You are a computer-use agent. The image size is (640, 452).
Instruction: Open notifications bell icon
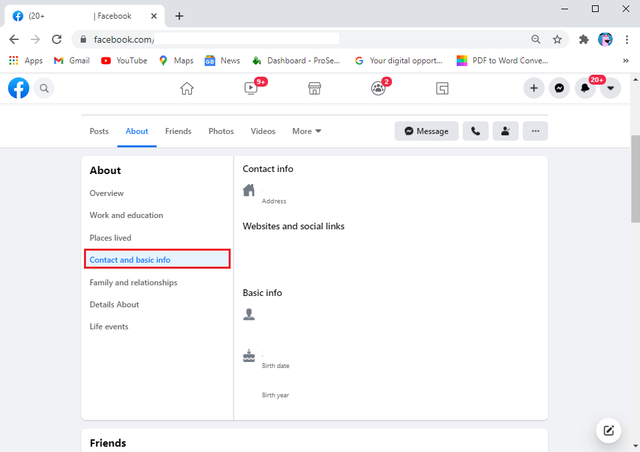585,88
